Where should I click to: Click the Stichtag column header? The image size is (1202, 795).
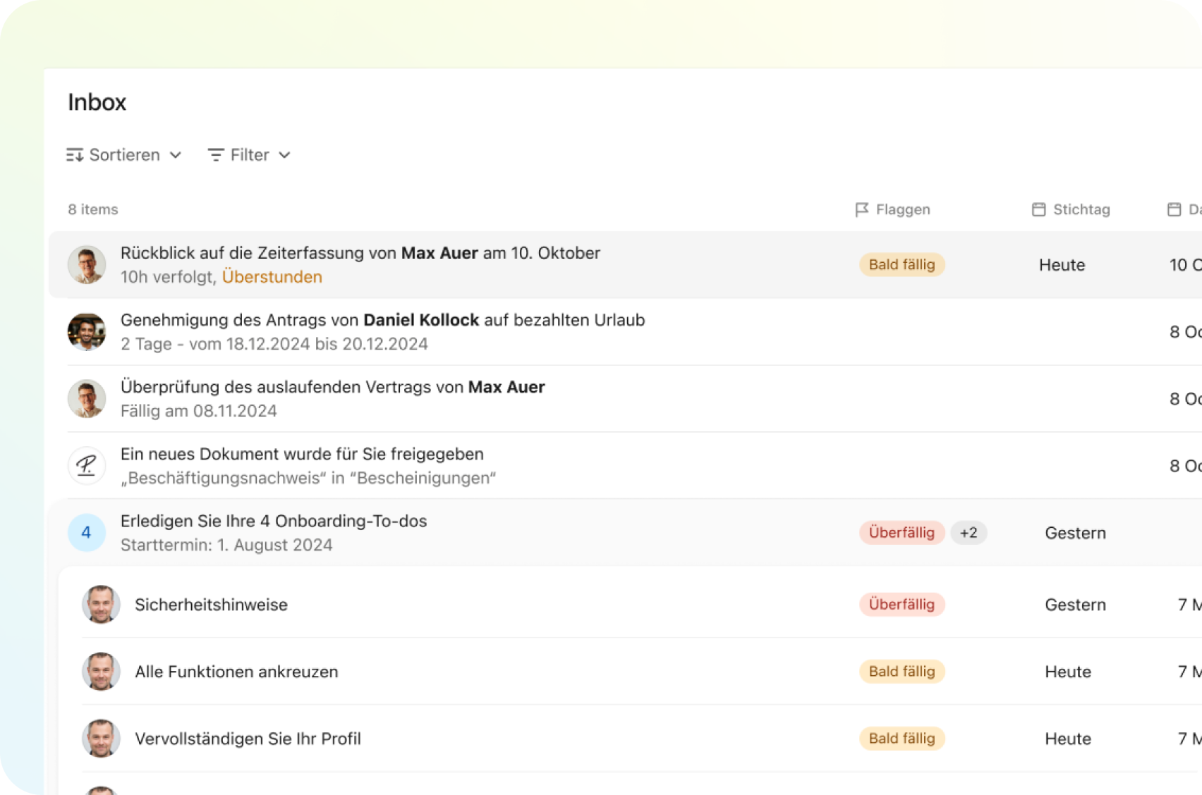(1071, 209)
